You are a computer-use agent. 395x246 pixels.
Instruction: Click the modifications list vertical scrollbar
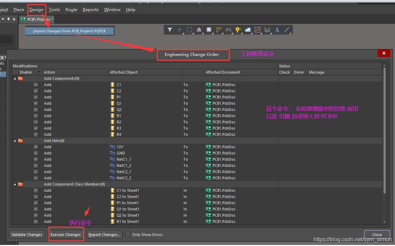[x=384, y=131]
